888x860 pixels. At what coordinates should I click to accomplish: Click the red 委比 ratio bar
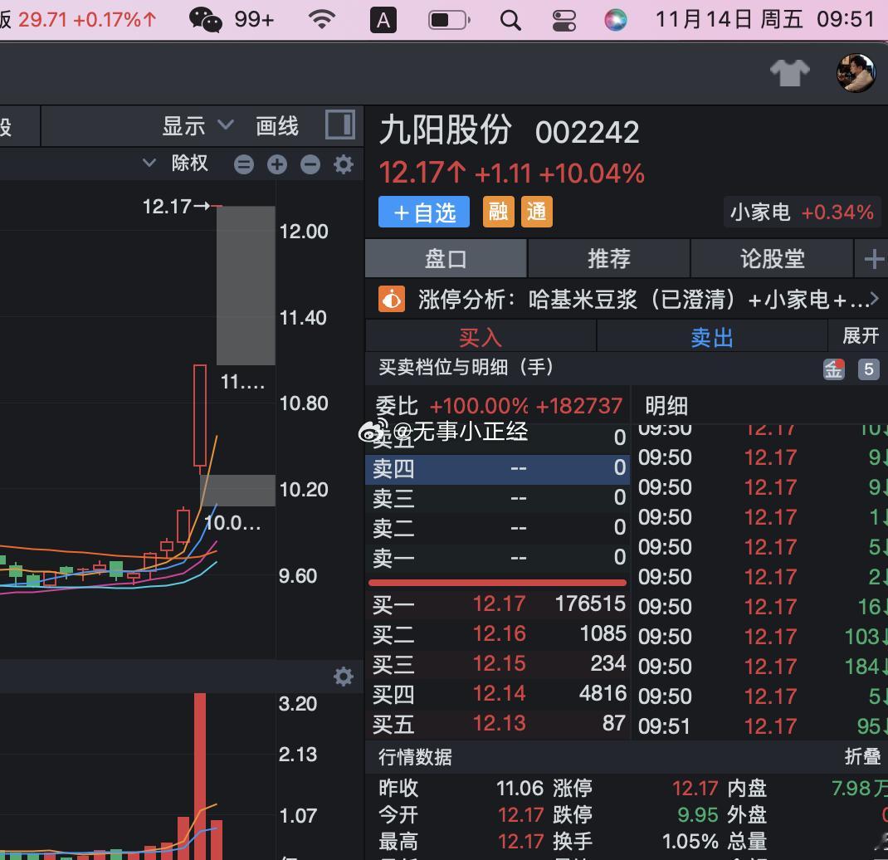(x=498, y=584)
